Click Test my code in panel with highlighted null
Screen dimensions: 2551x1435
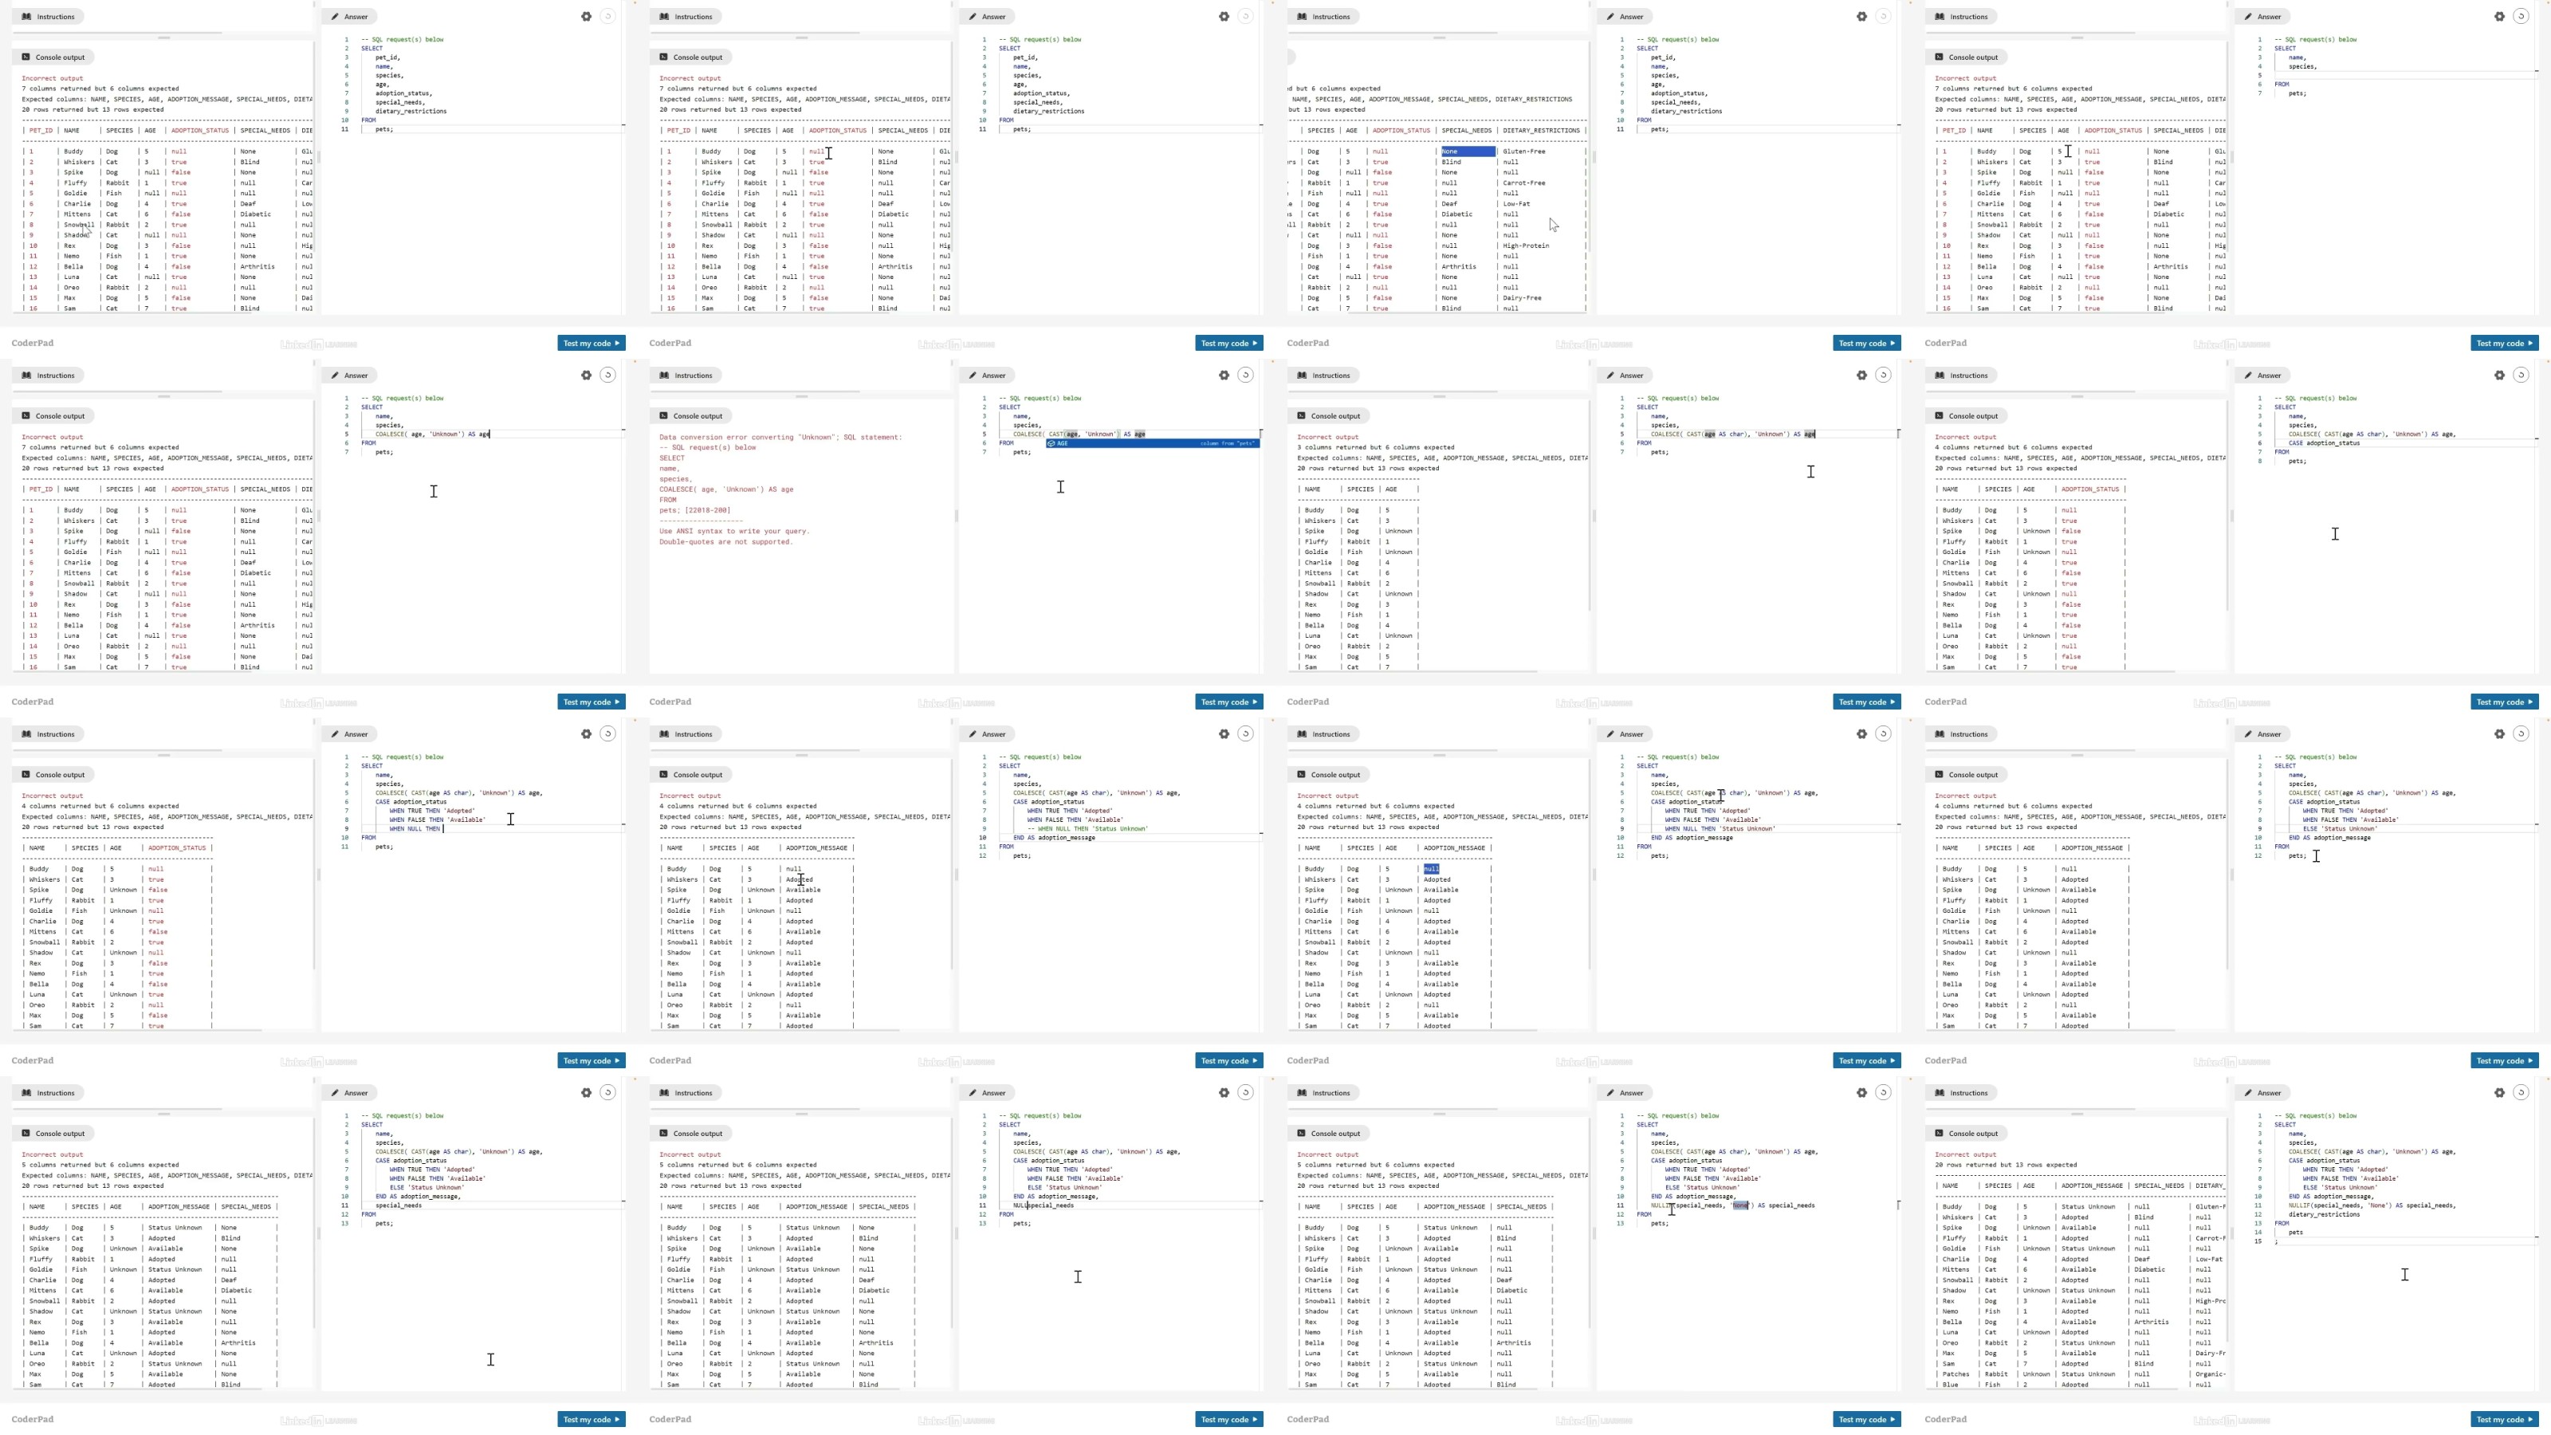tap(1867, 1062)
